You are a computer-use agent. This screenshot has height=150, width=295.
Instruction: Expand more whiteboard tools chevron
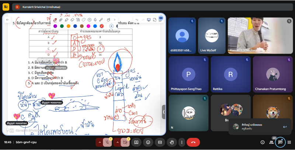pos(114,19)
